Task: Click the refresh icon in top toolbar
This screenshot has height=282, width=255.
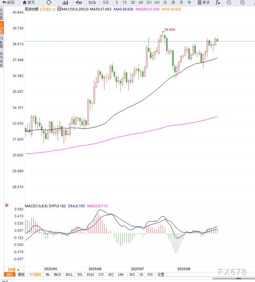Action: coord(49,2)
